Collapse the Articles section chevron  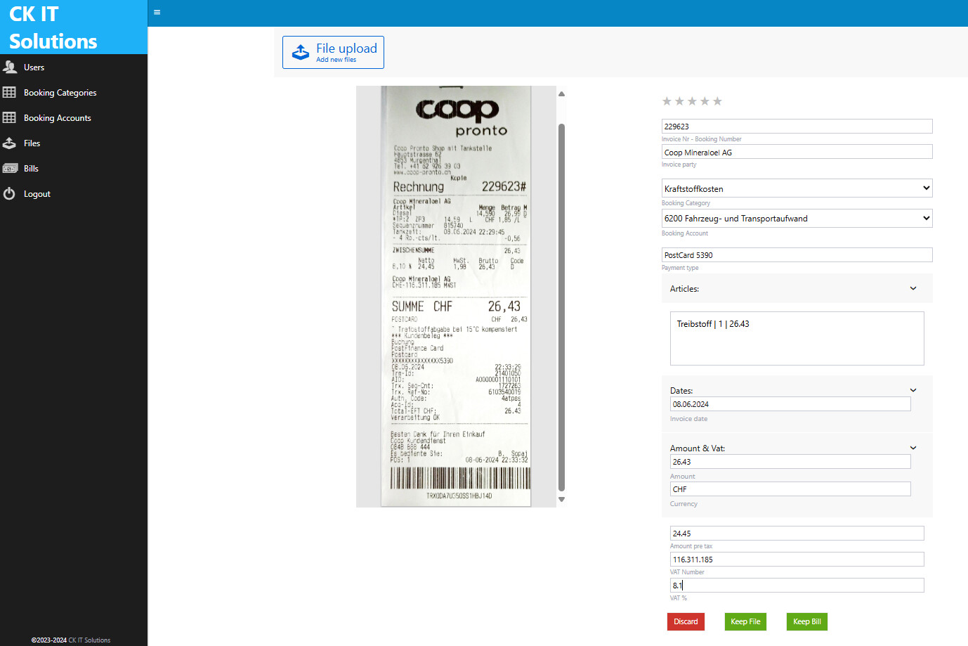(913, 288)
